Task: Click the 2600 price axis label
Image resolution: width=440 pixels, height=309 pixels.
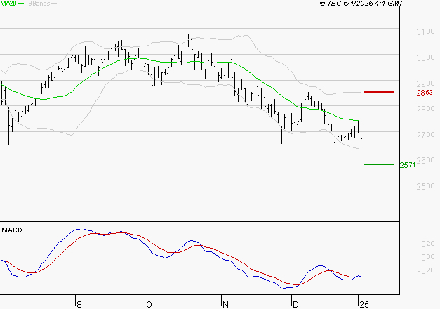Action: [425, 160]
